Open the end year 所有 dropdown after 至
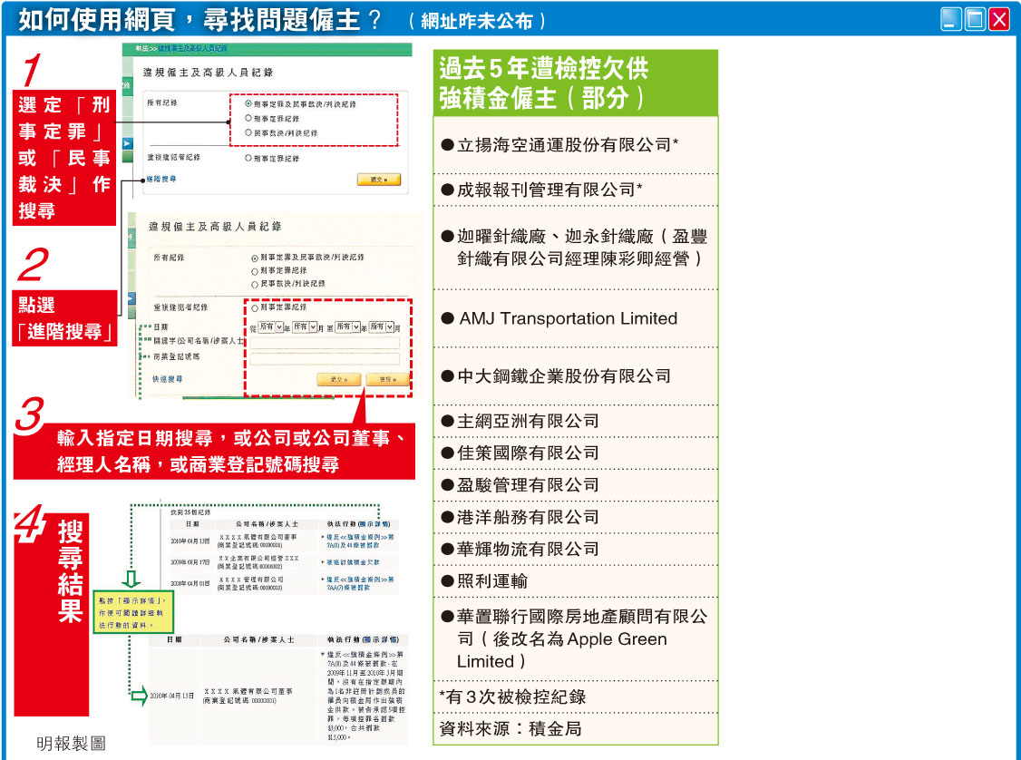 click(347, 326)
